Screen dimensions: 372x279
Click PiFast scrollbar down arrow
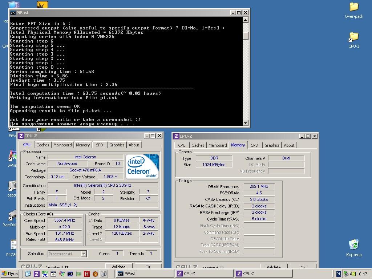point(246,123)
